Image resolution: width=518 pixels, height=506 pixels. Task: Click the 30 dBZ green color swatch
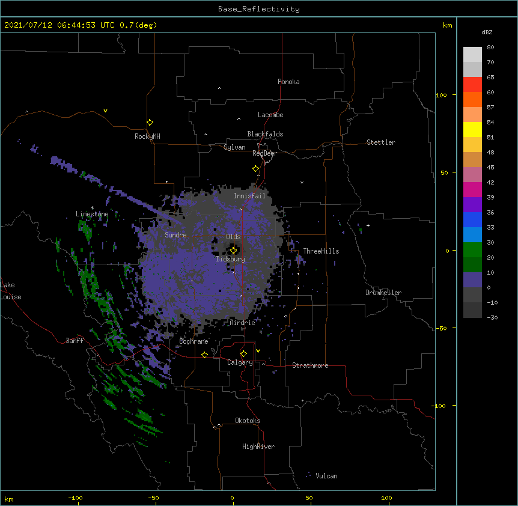pos(472,250)
